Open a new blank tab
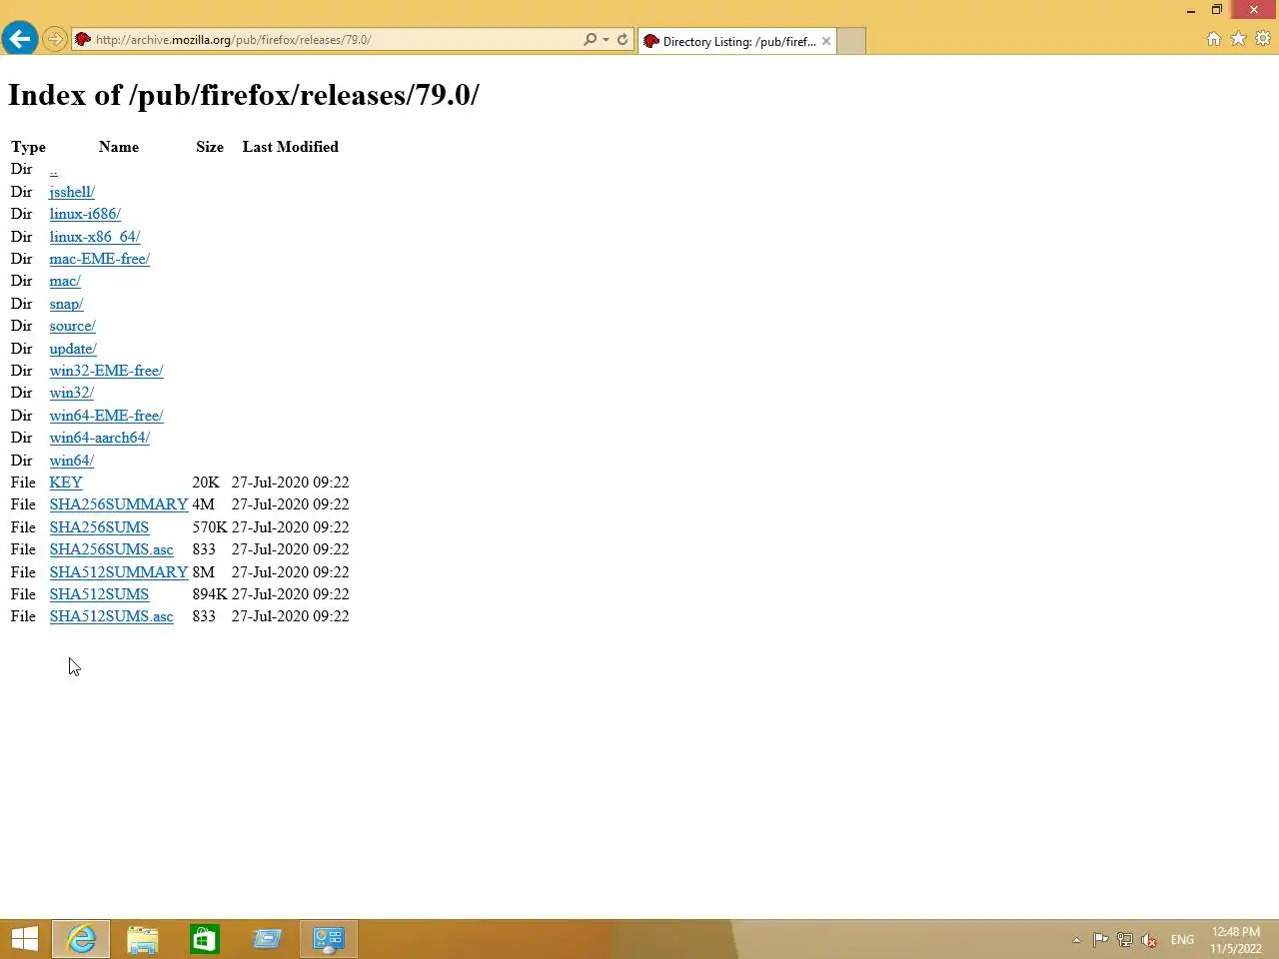1279x959 pixels. tap(851, 41)
